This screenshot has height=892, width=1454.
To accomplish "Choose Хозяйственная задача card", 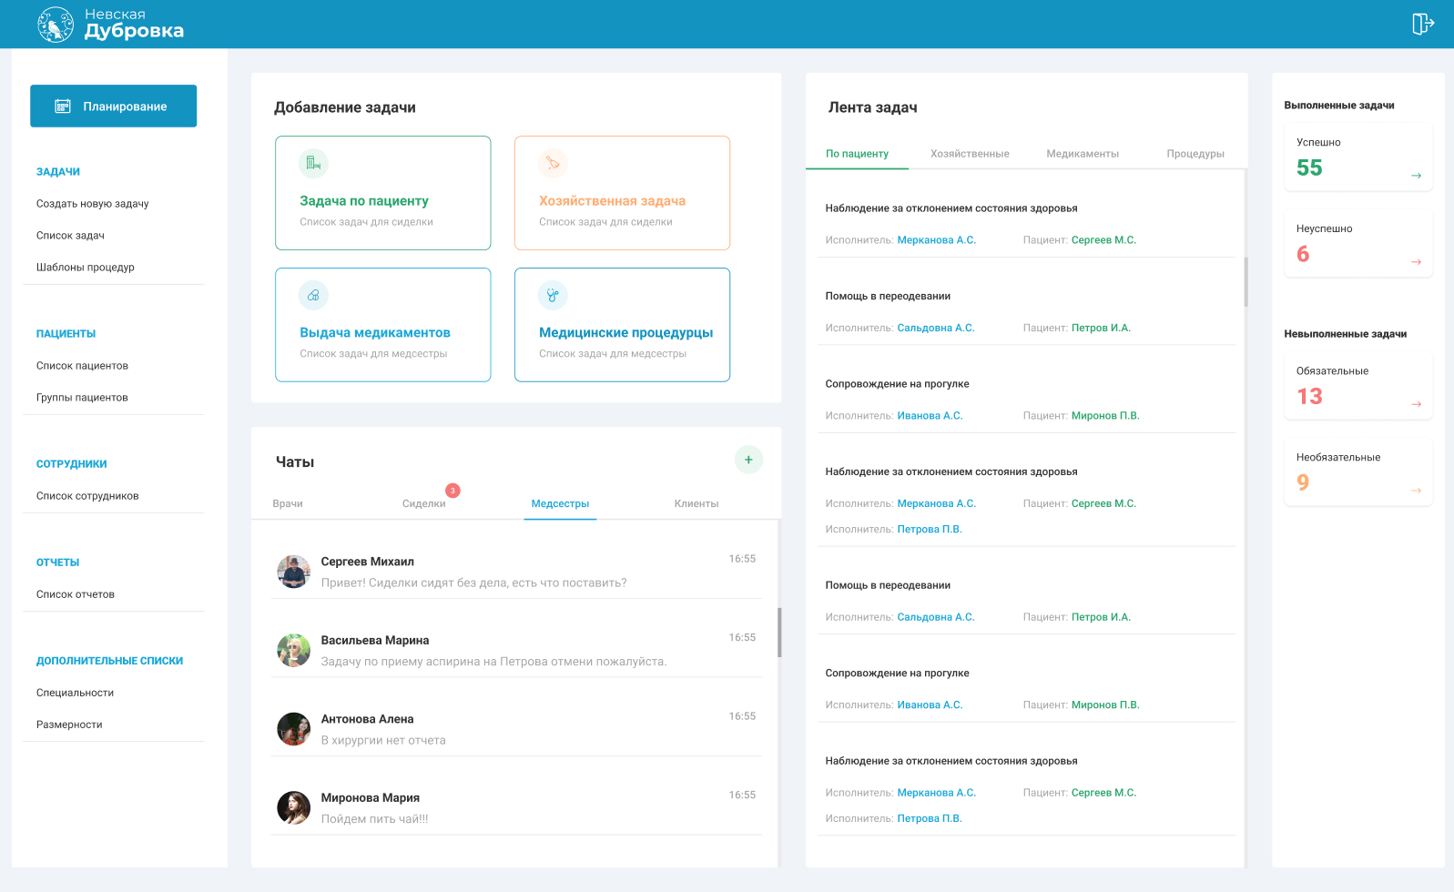I will click(622, 193).
